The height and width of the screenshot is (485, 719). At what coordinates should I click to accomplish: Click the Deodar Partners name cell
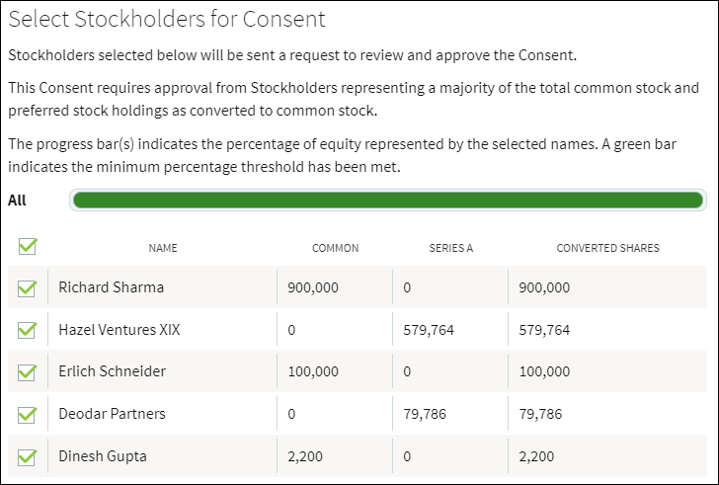coord(112,414)
